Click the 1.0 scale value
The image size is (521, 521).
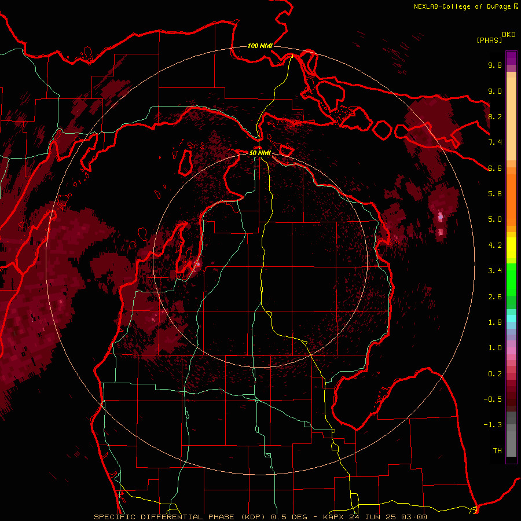pyautogui.click(x=495, y=348)
